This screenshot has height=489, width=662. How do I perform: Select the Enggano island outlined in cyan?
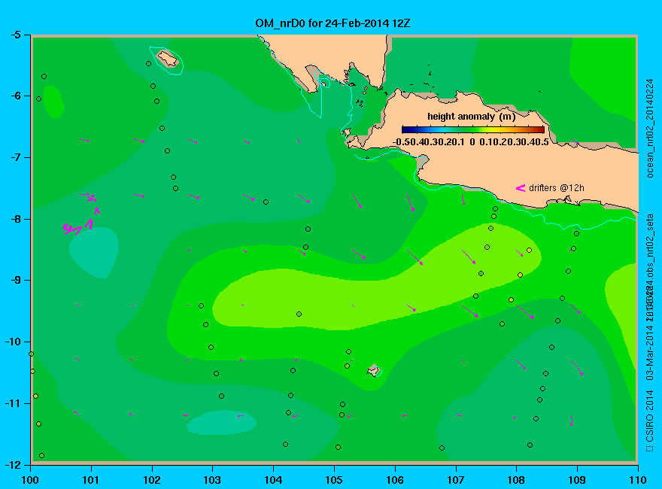[x=167, y=58]
